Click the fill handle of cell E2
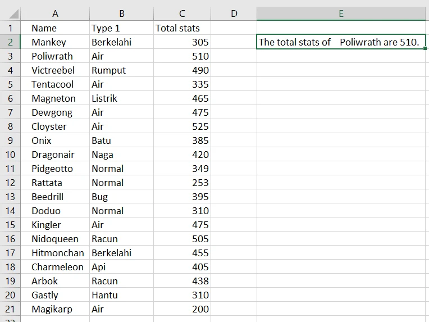The height and width of the screenshot is (322, 429). point(425,48)
